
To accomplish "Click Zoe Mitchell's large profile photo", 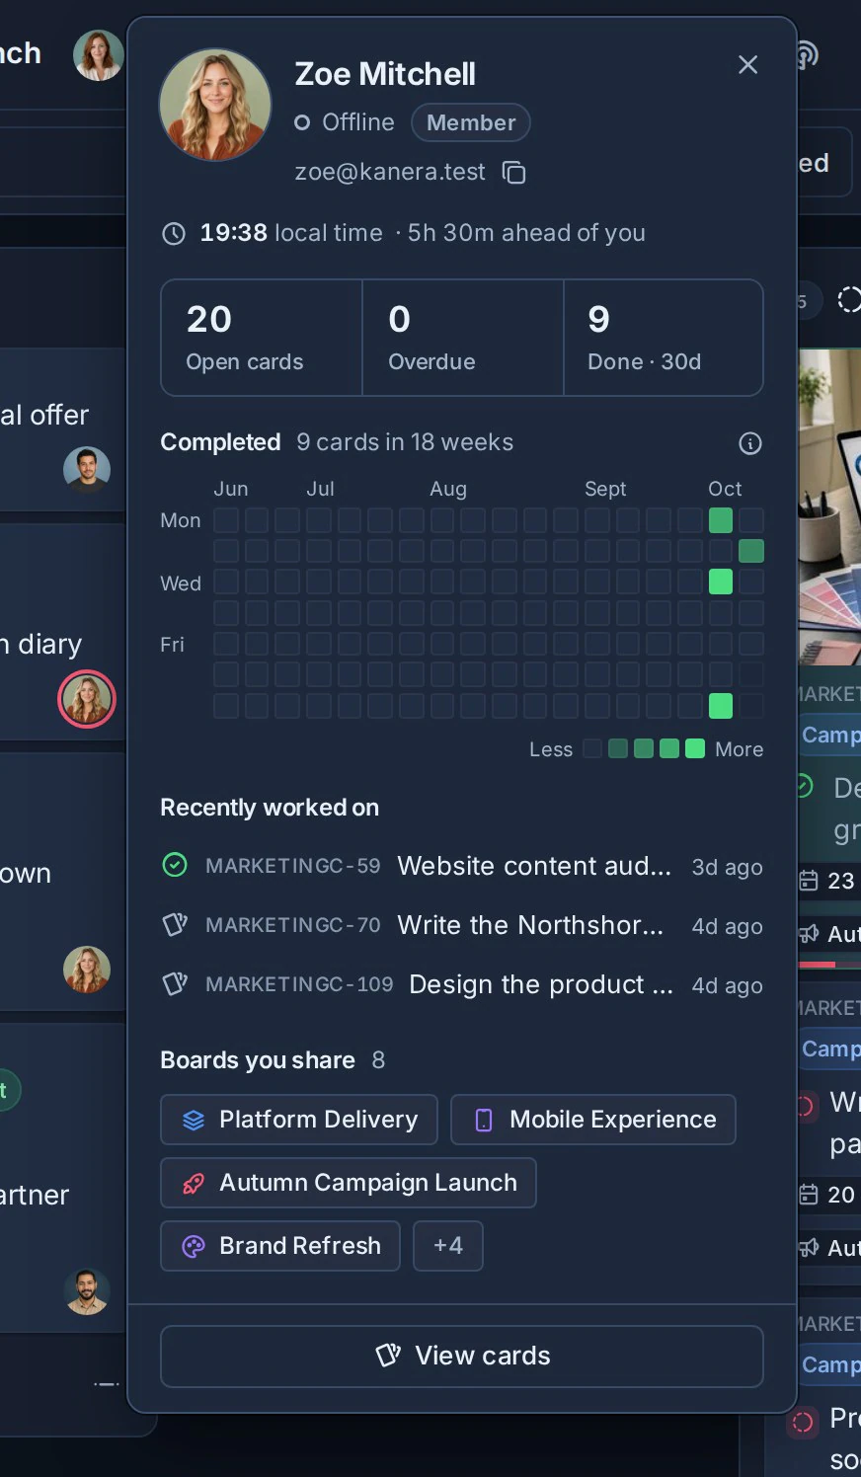I will tap(215, 105).
